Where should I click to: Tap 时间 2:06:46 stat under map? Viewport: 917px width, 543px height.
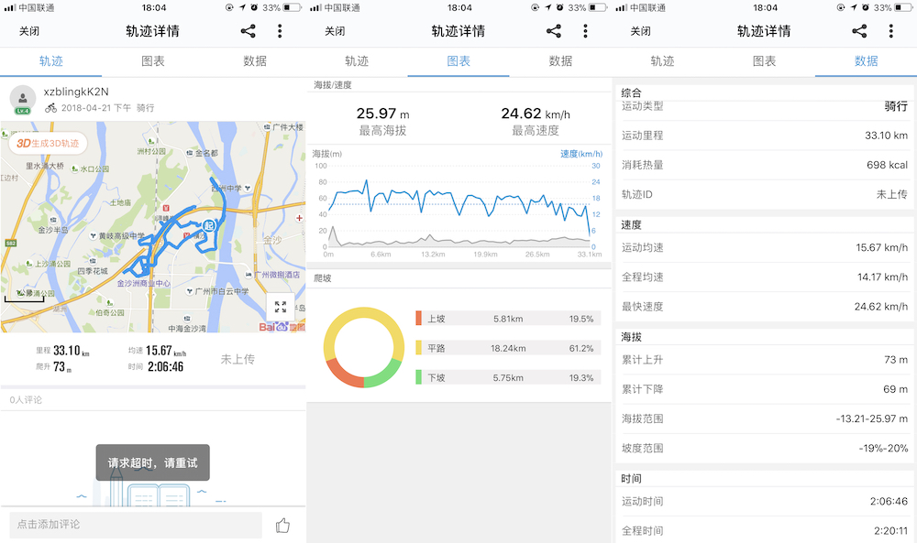click(156, 367)
